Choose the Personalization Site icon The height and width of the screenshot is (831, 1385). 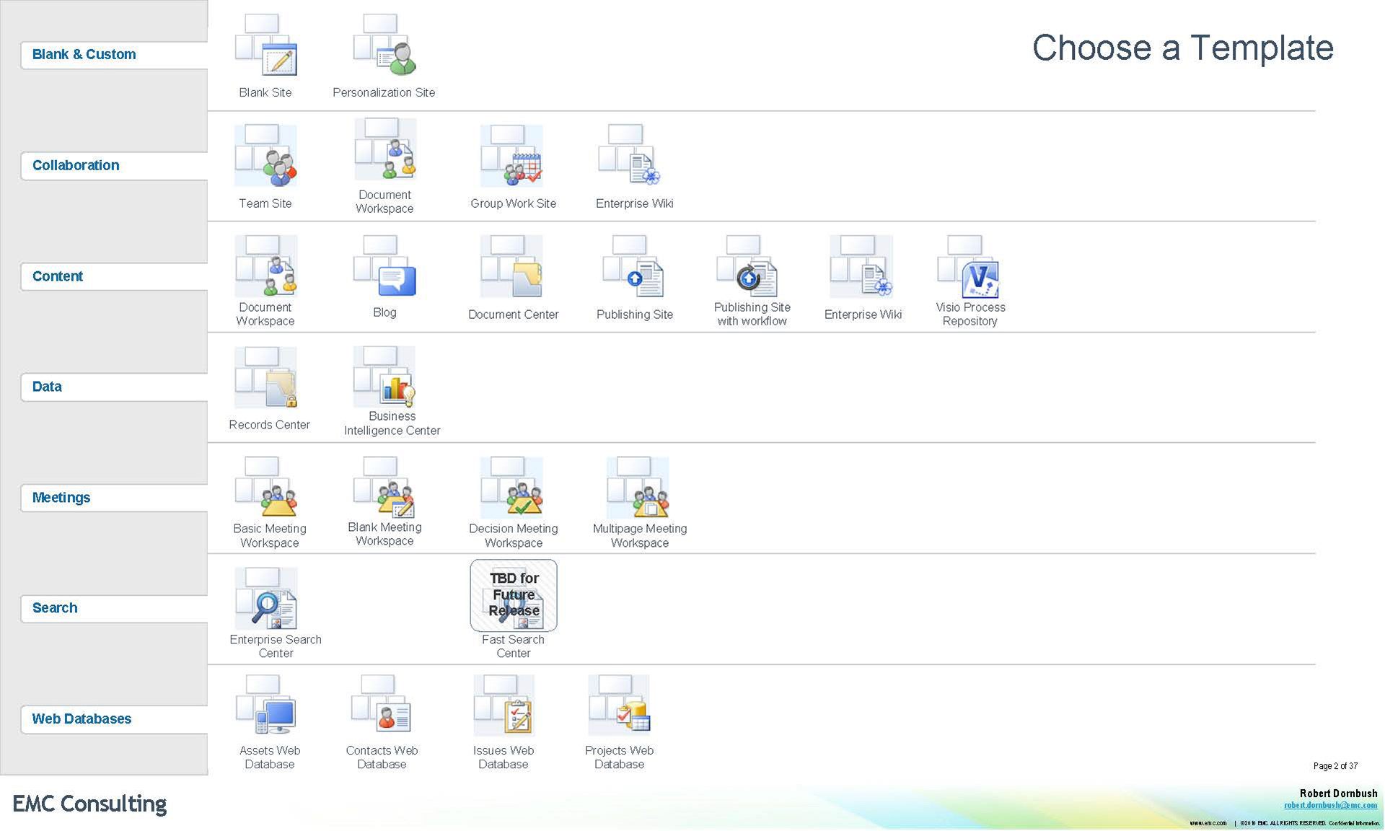click(x=384, y=45)
